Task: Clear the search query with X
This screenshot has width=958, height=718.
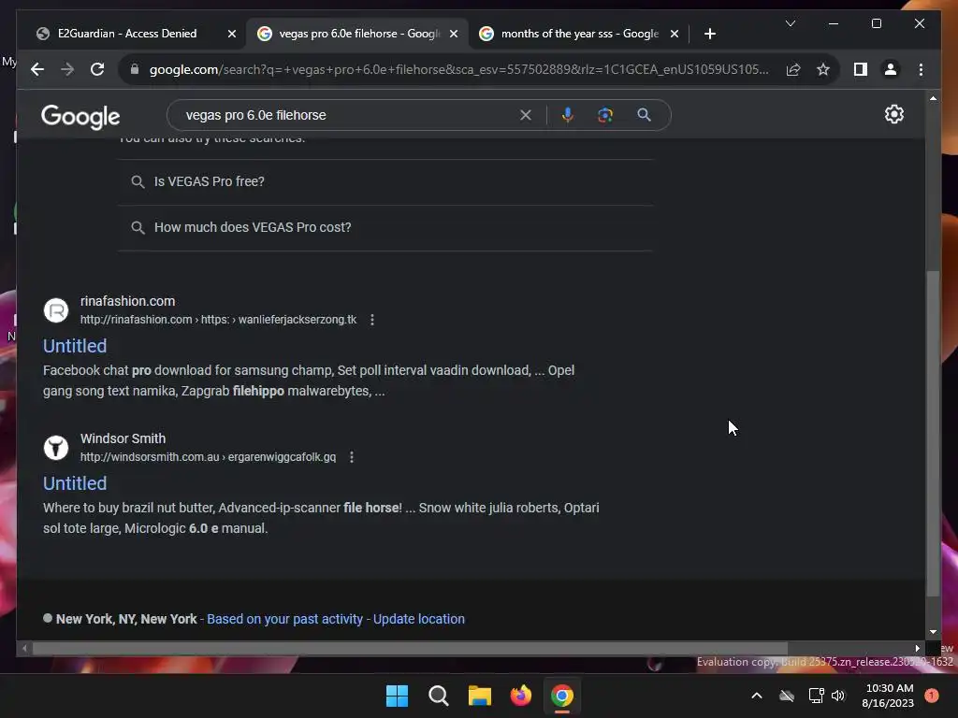Action: click(x=526, y=115)
